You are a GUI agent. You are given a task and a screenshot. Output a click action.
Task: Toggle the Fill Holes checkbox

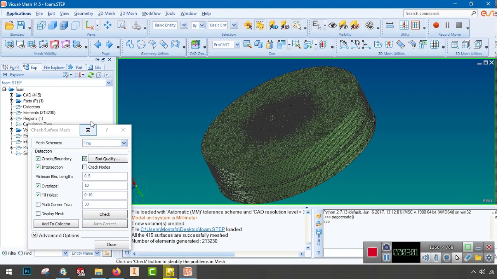[x=38, y=195]
